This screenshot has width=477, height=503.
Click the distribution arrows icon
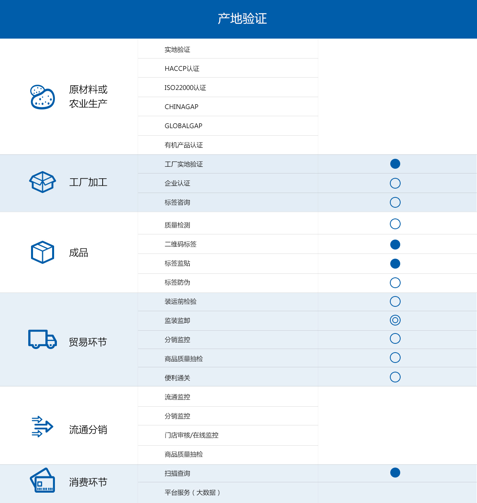[x=43, y=427]
